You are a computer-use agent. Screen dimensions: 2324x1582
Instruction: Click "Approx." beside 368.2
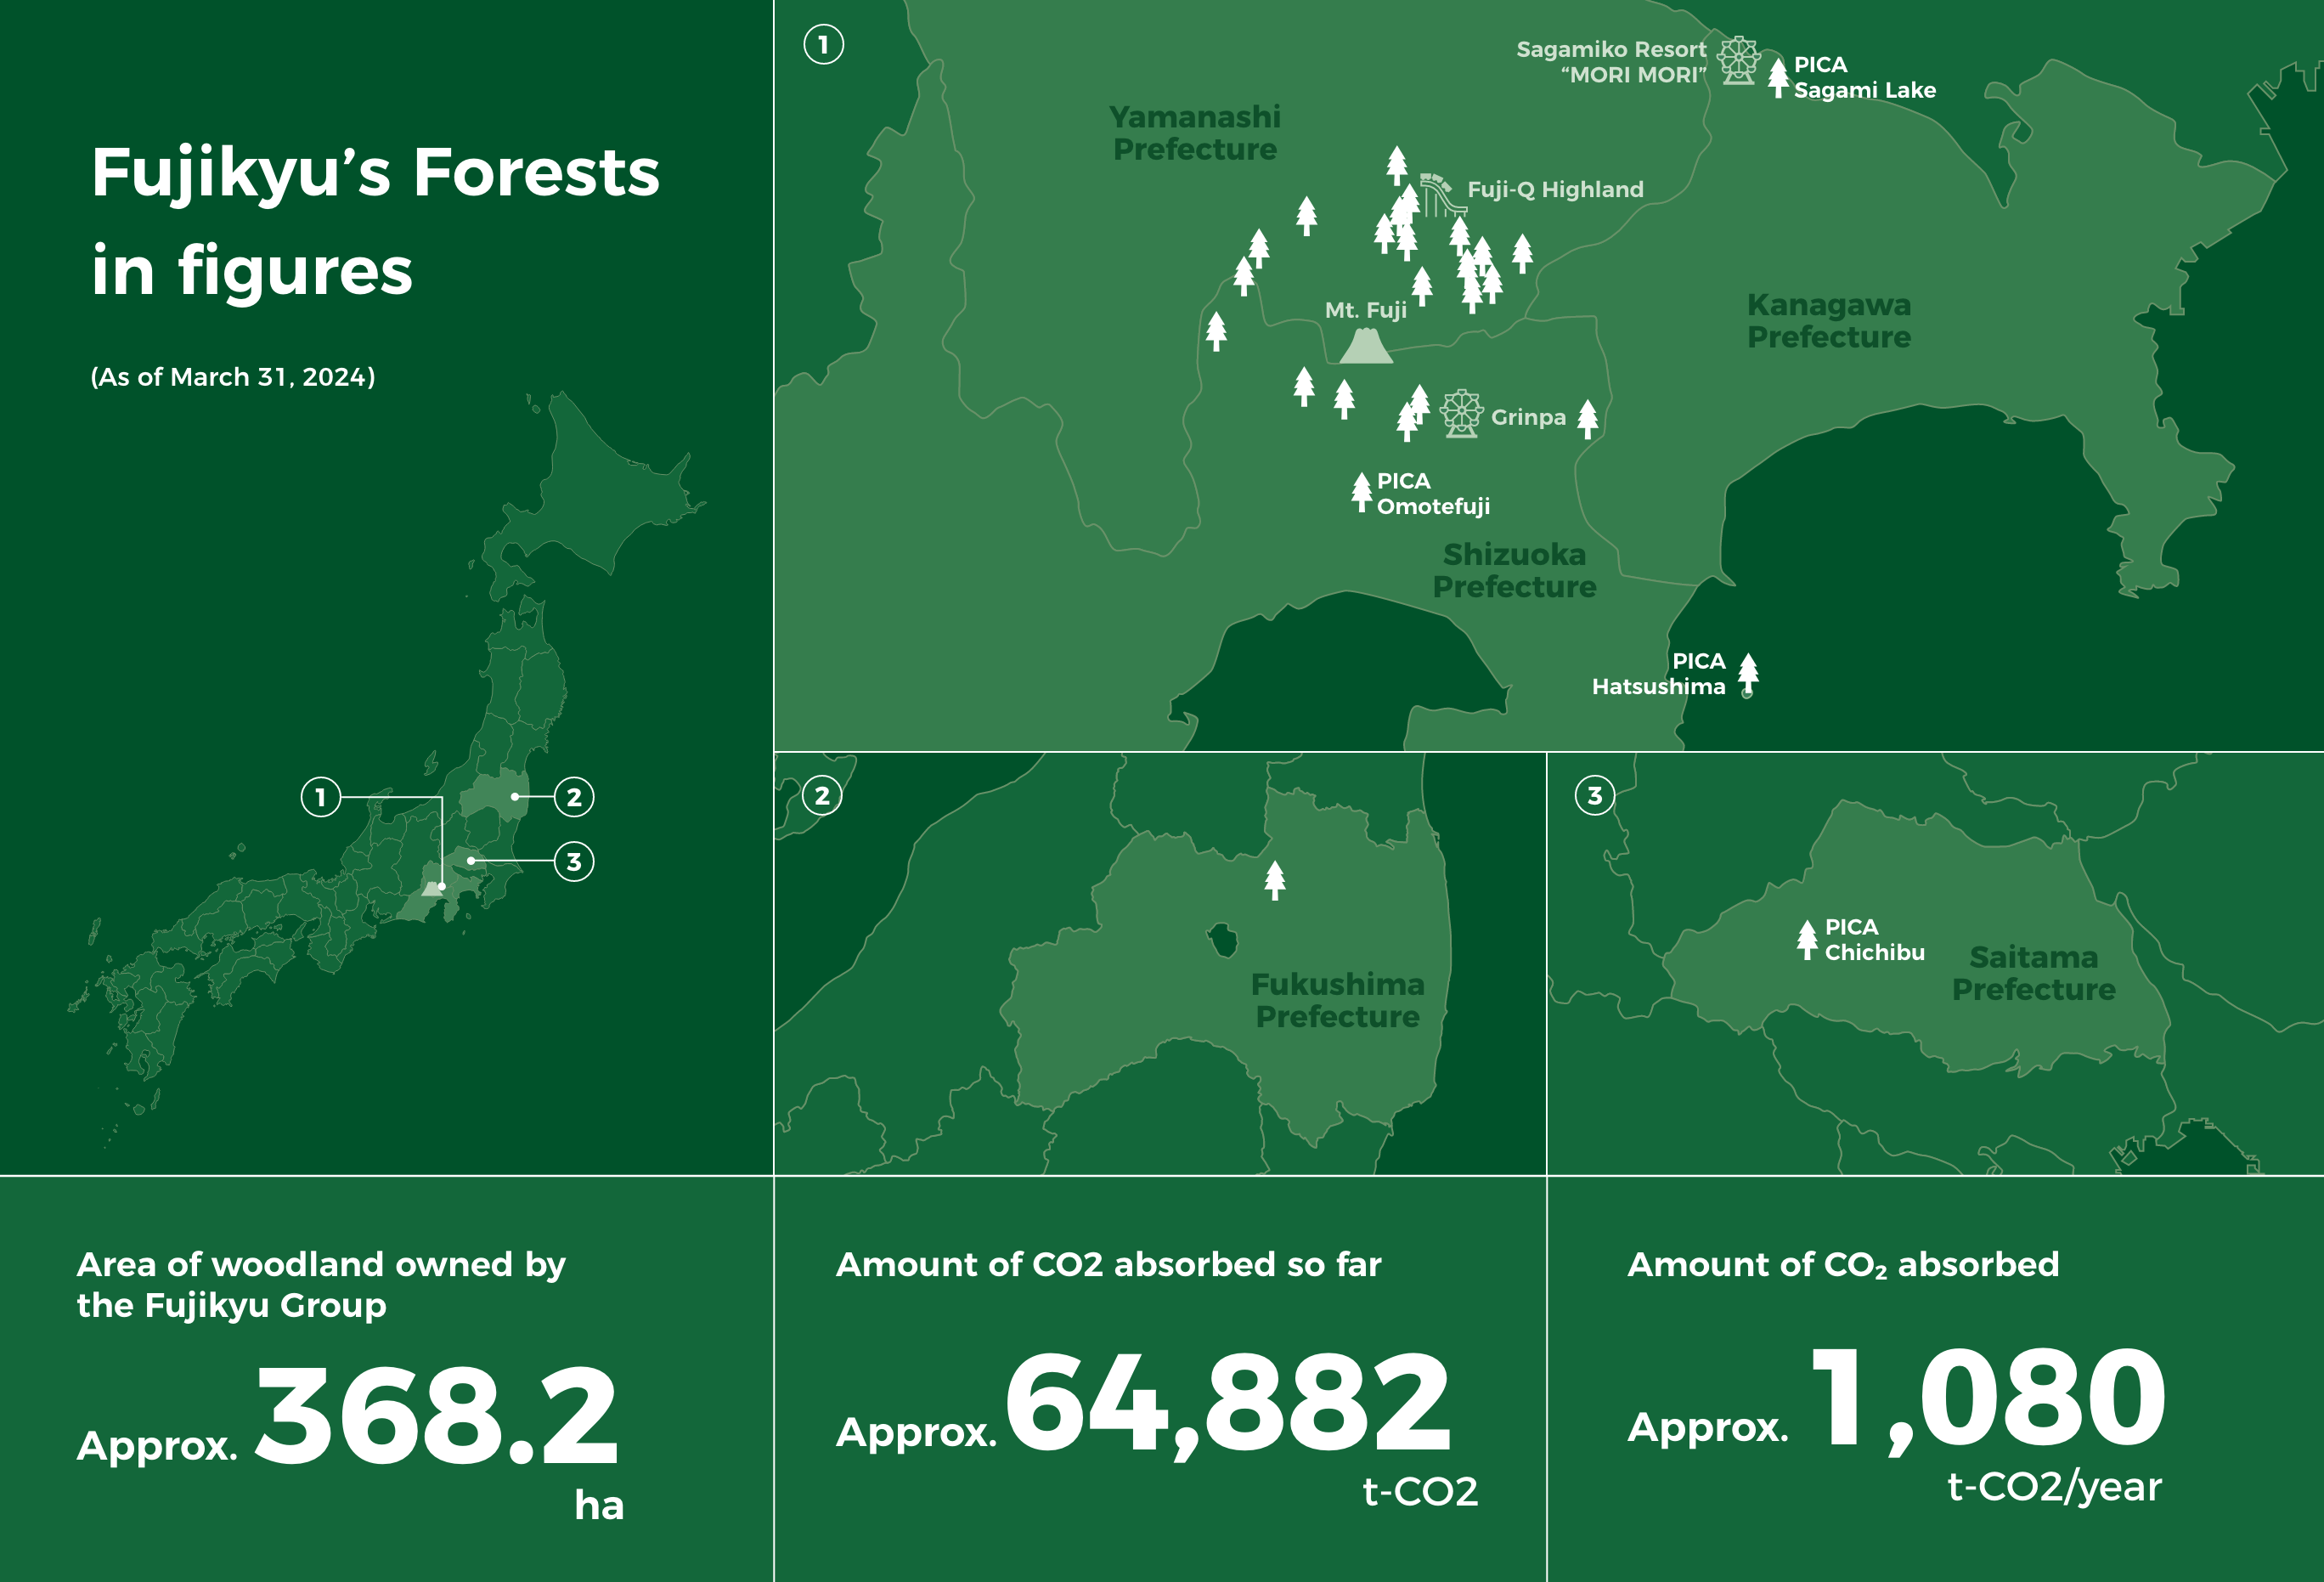pyautogui.click(x=157, y=1447)
